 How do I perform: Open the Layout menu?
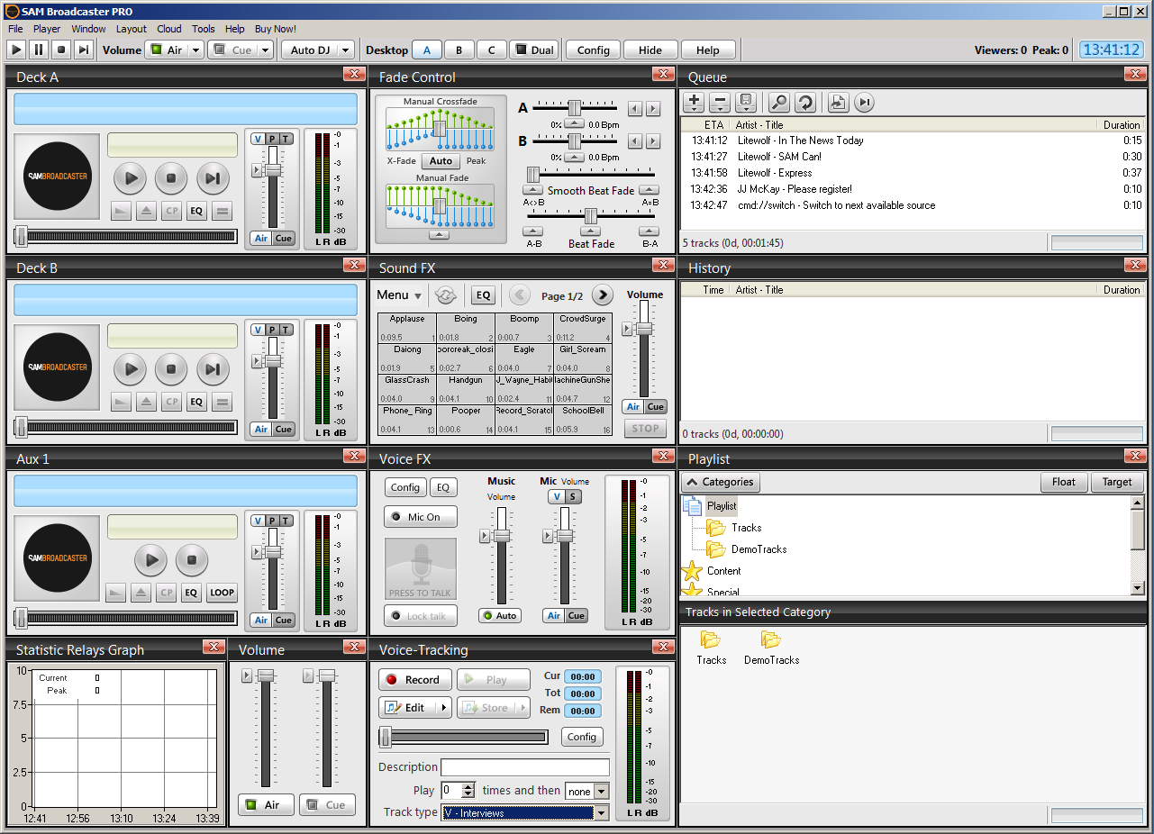tap(132, 29)
